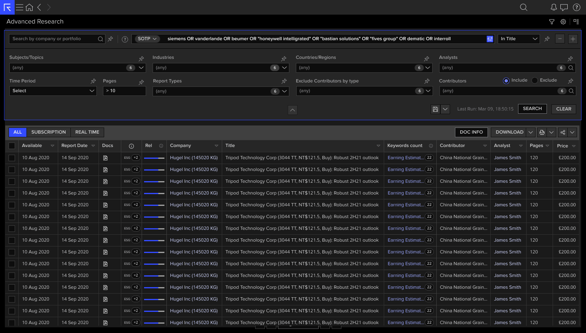Tick the select-all checkbox in table header
Viewport: 586px width, 333px height.
point(12,146)
